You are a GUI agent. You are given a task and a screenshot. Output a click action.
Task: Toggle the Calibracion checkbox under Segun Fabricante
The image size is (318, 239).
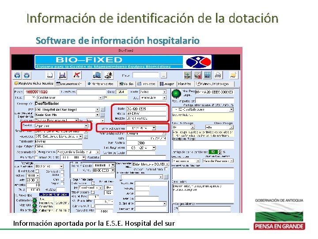(x=93, y=183)
